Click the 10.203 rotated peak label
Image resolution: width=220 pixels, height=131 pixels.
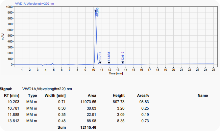pyautogui.click(x=98, y=12)
